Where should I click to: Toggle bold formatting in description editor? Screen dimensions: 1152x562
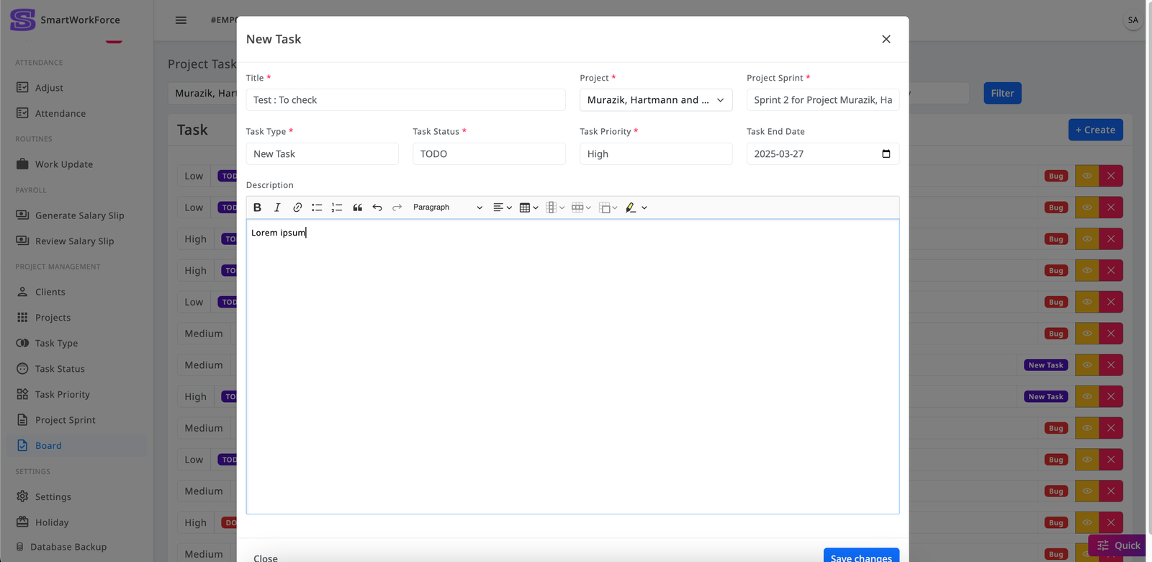pos(257,208)
